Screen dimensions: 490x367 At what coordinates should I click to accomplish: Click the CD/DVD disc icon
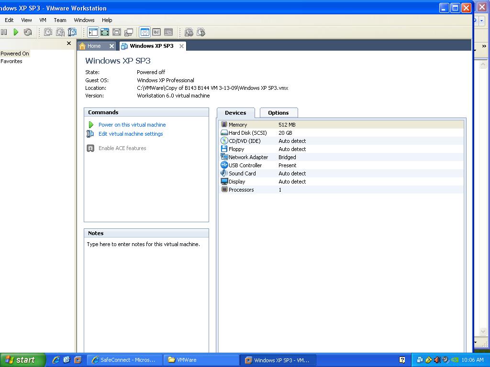pos(224,141)
